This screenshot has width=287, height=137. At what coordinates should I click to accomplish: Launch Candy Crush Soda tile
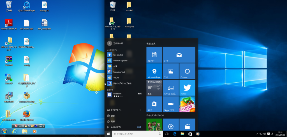pos(187,104)
